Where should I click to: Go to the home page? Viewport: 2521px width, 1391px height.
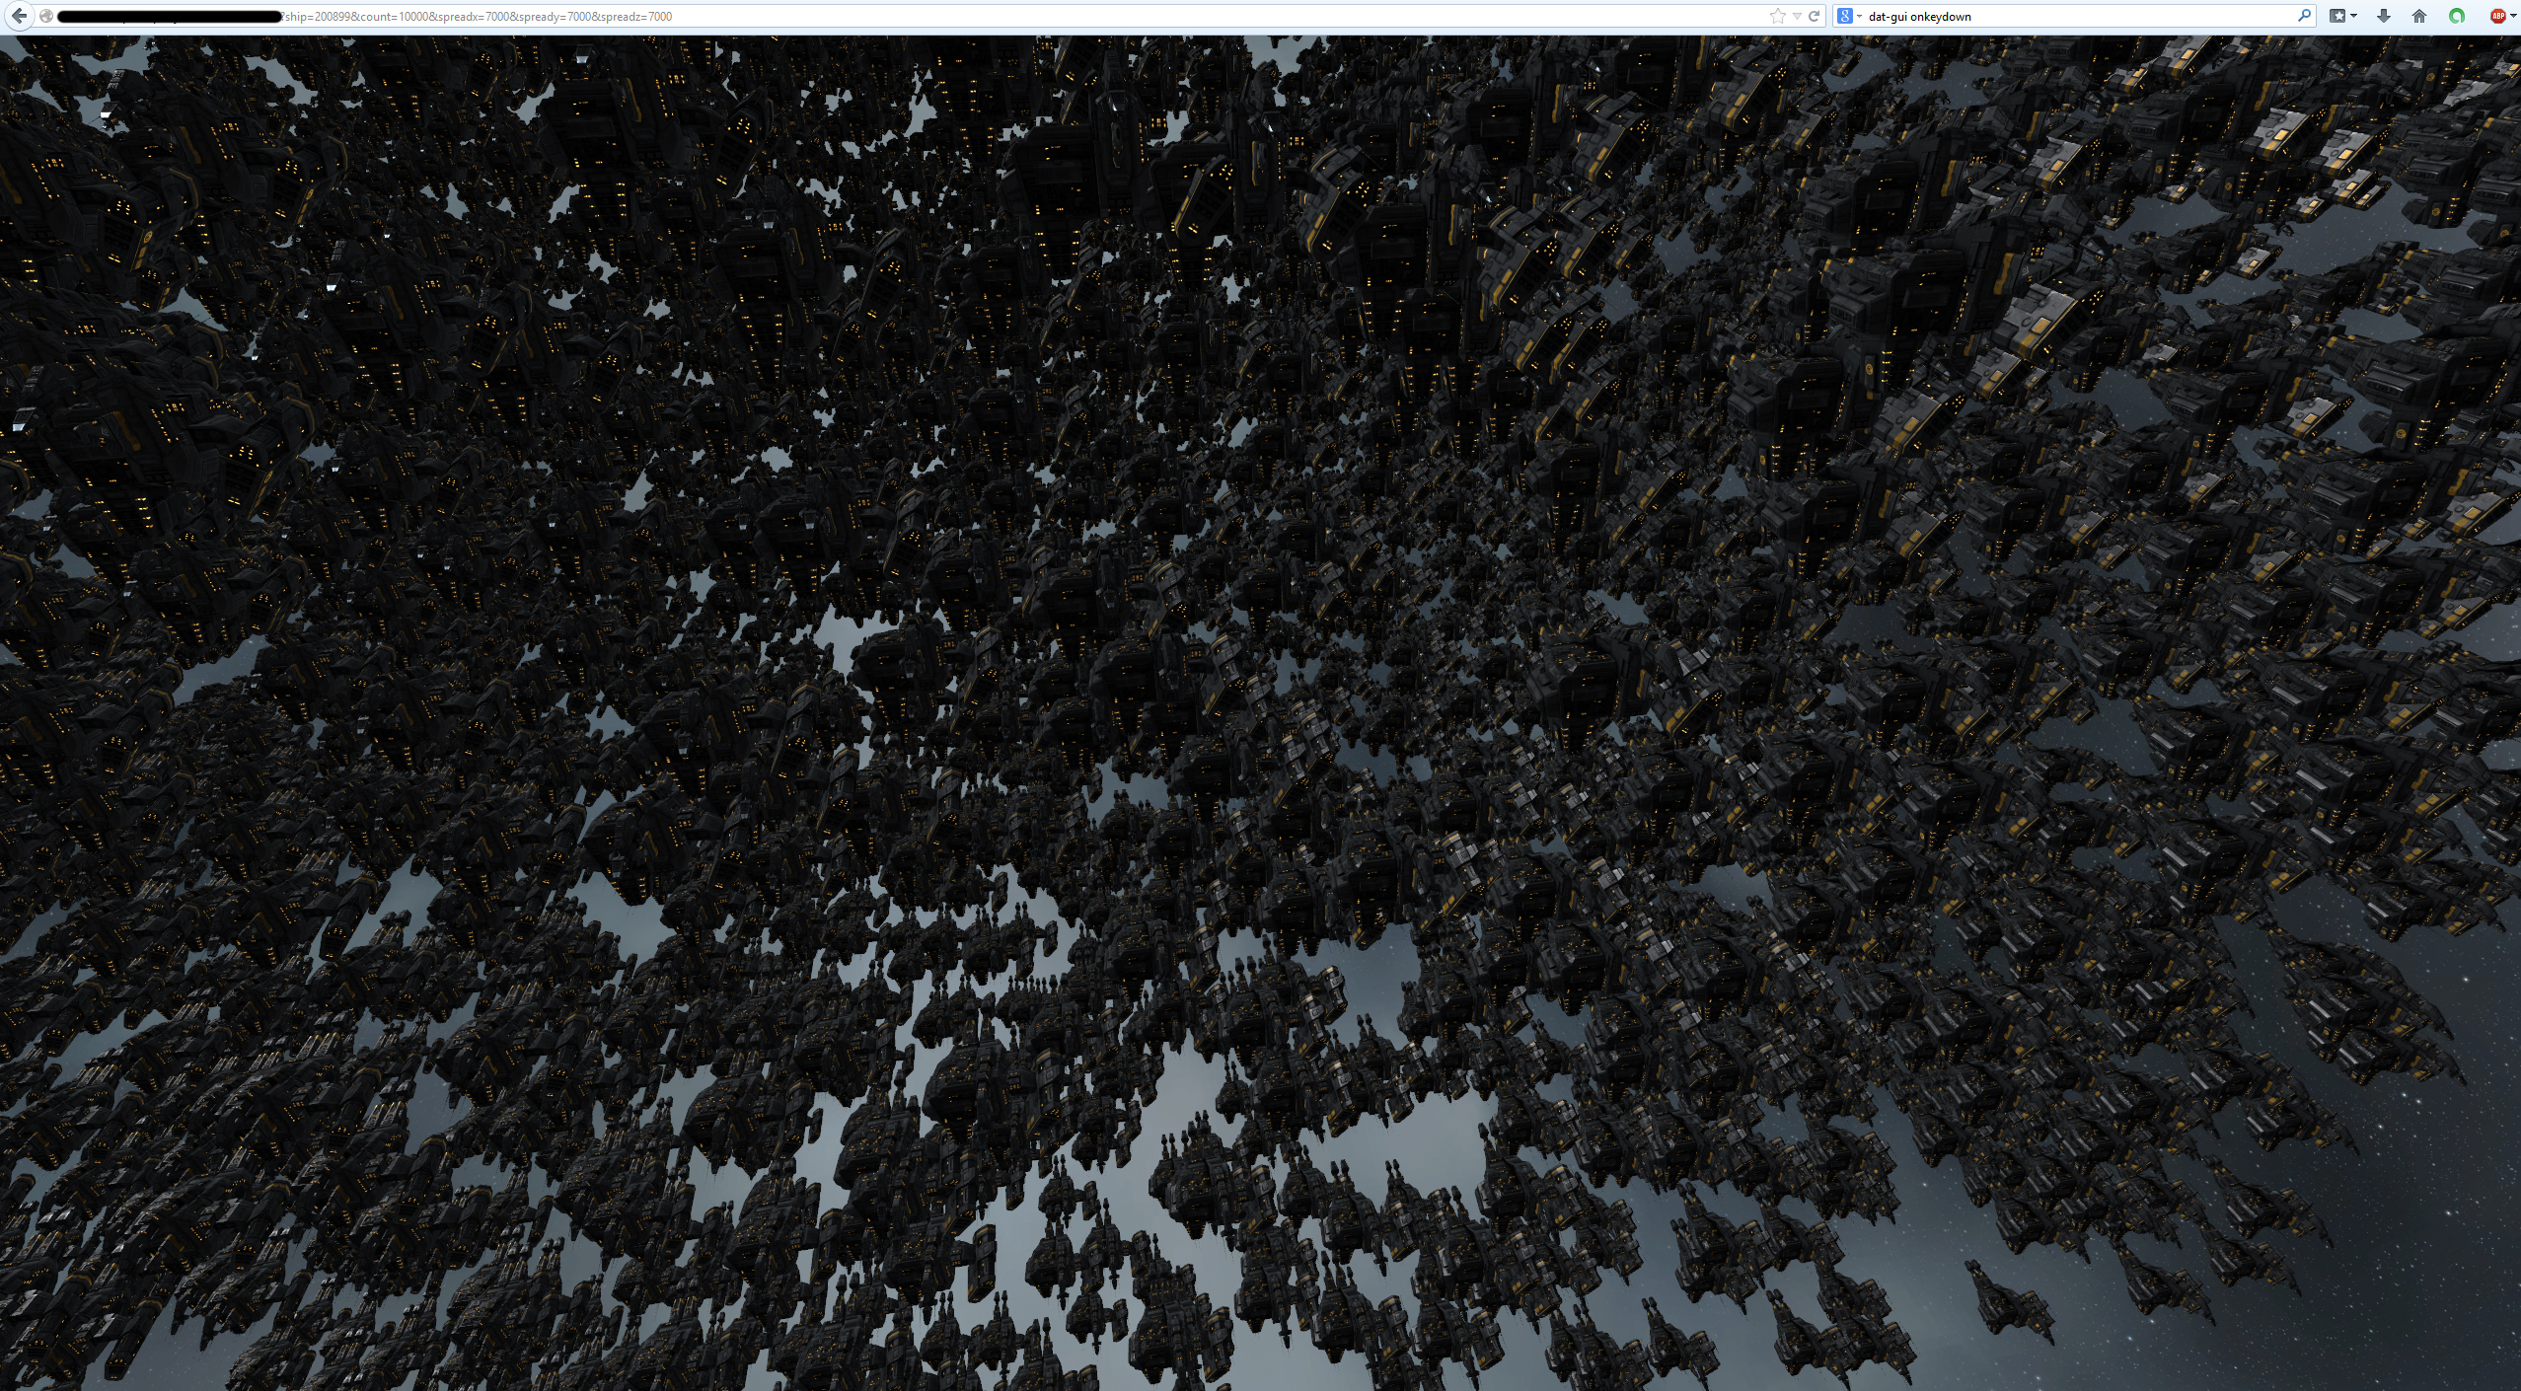(x=2419, y=16)
